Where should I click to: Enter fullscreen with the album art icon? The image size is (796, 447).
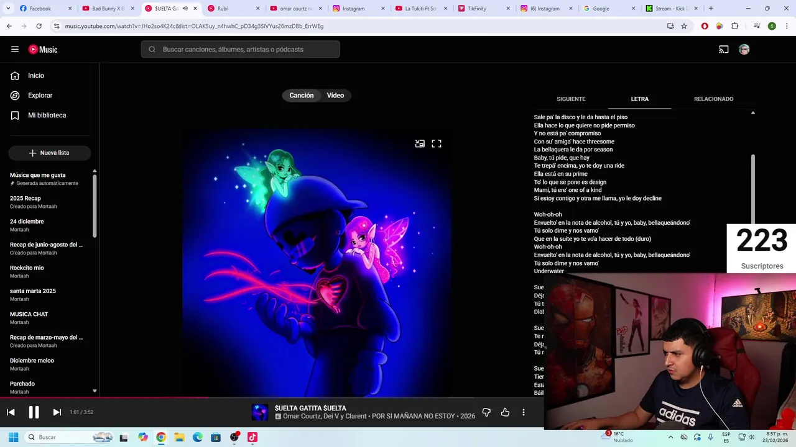[437, 143]
